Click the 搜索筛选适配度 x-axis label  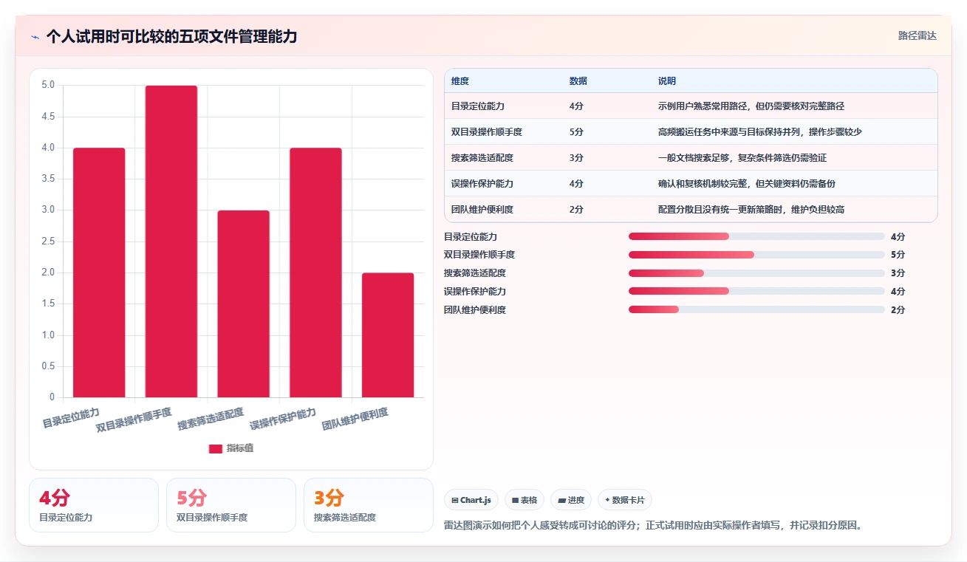pyautogui.click(x=211, y=419)
